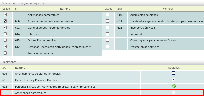
Task: Uncheck Actividades comerciales checkbox
Action: (x=5, y=15)
